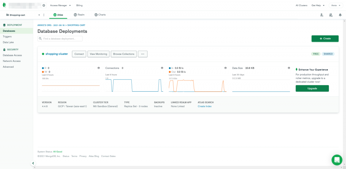Open the footer Status link

pos(66,156)
